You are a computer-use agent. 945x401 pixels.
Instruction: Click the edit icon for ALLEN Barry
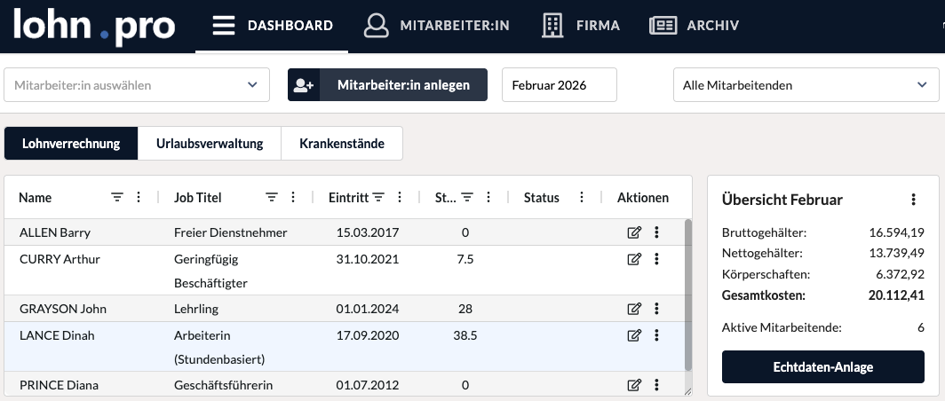pos(634,232)
